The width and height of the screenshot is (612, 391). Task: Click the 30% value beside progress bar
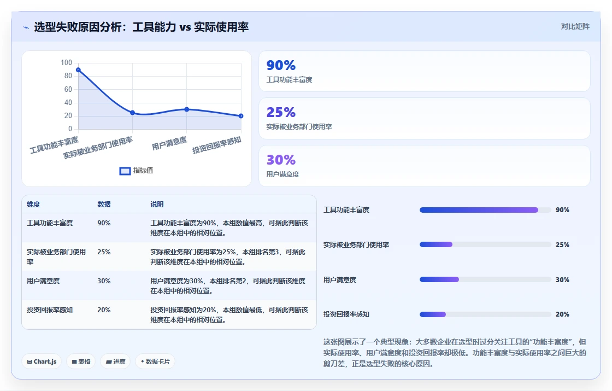(562, 279)
